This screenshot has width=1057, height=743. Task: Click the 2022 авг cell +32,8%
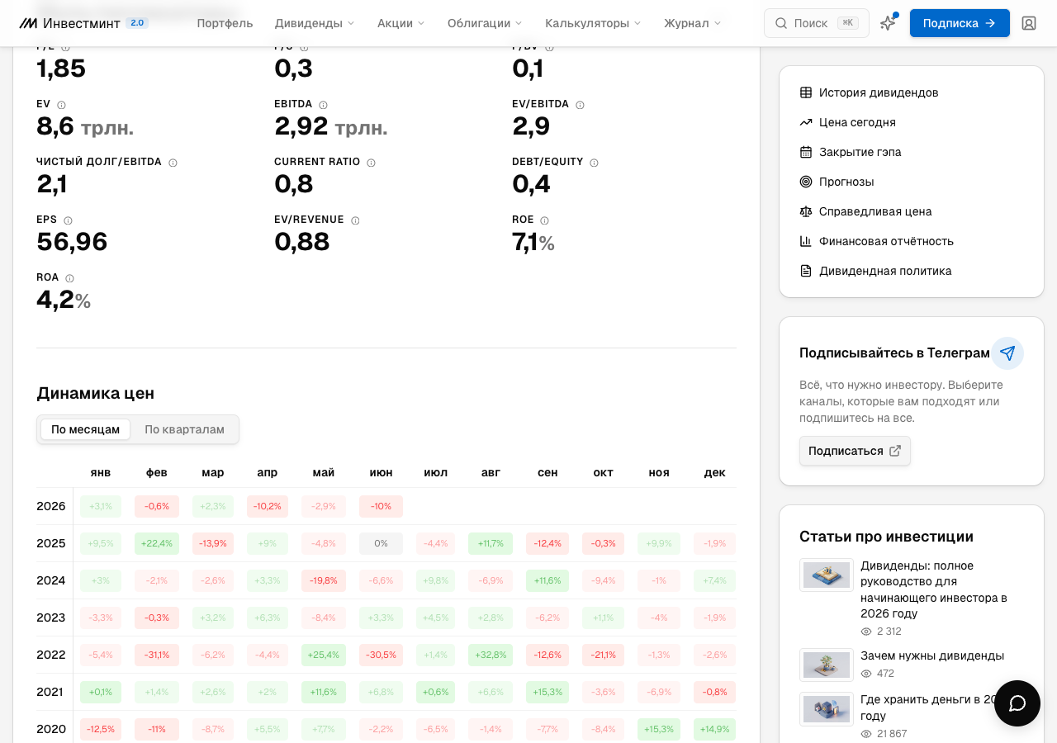(491, 655)
